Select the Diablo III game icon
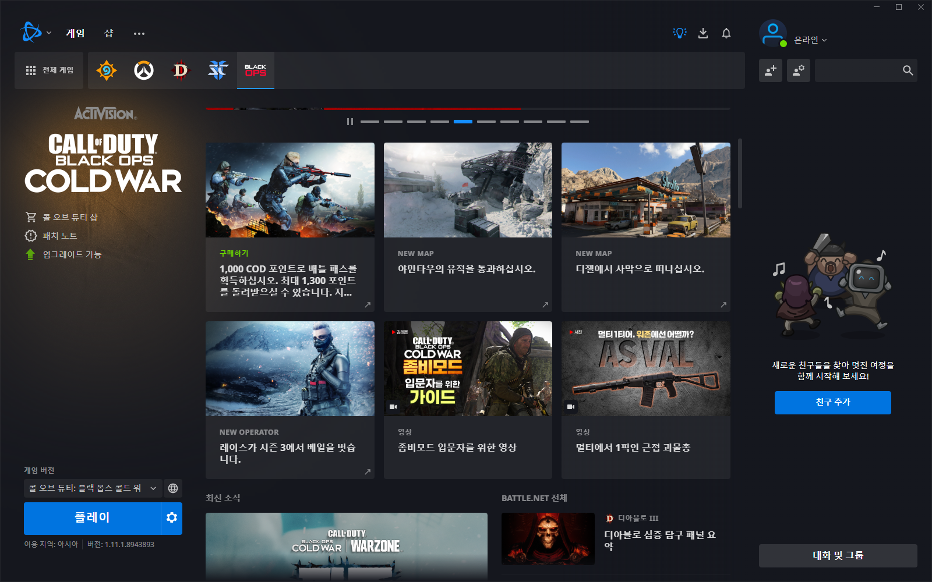Image resolution: width=932 pixels, height=582 pixels. (181, 70)
